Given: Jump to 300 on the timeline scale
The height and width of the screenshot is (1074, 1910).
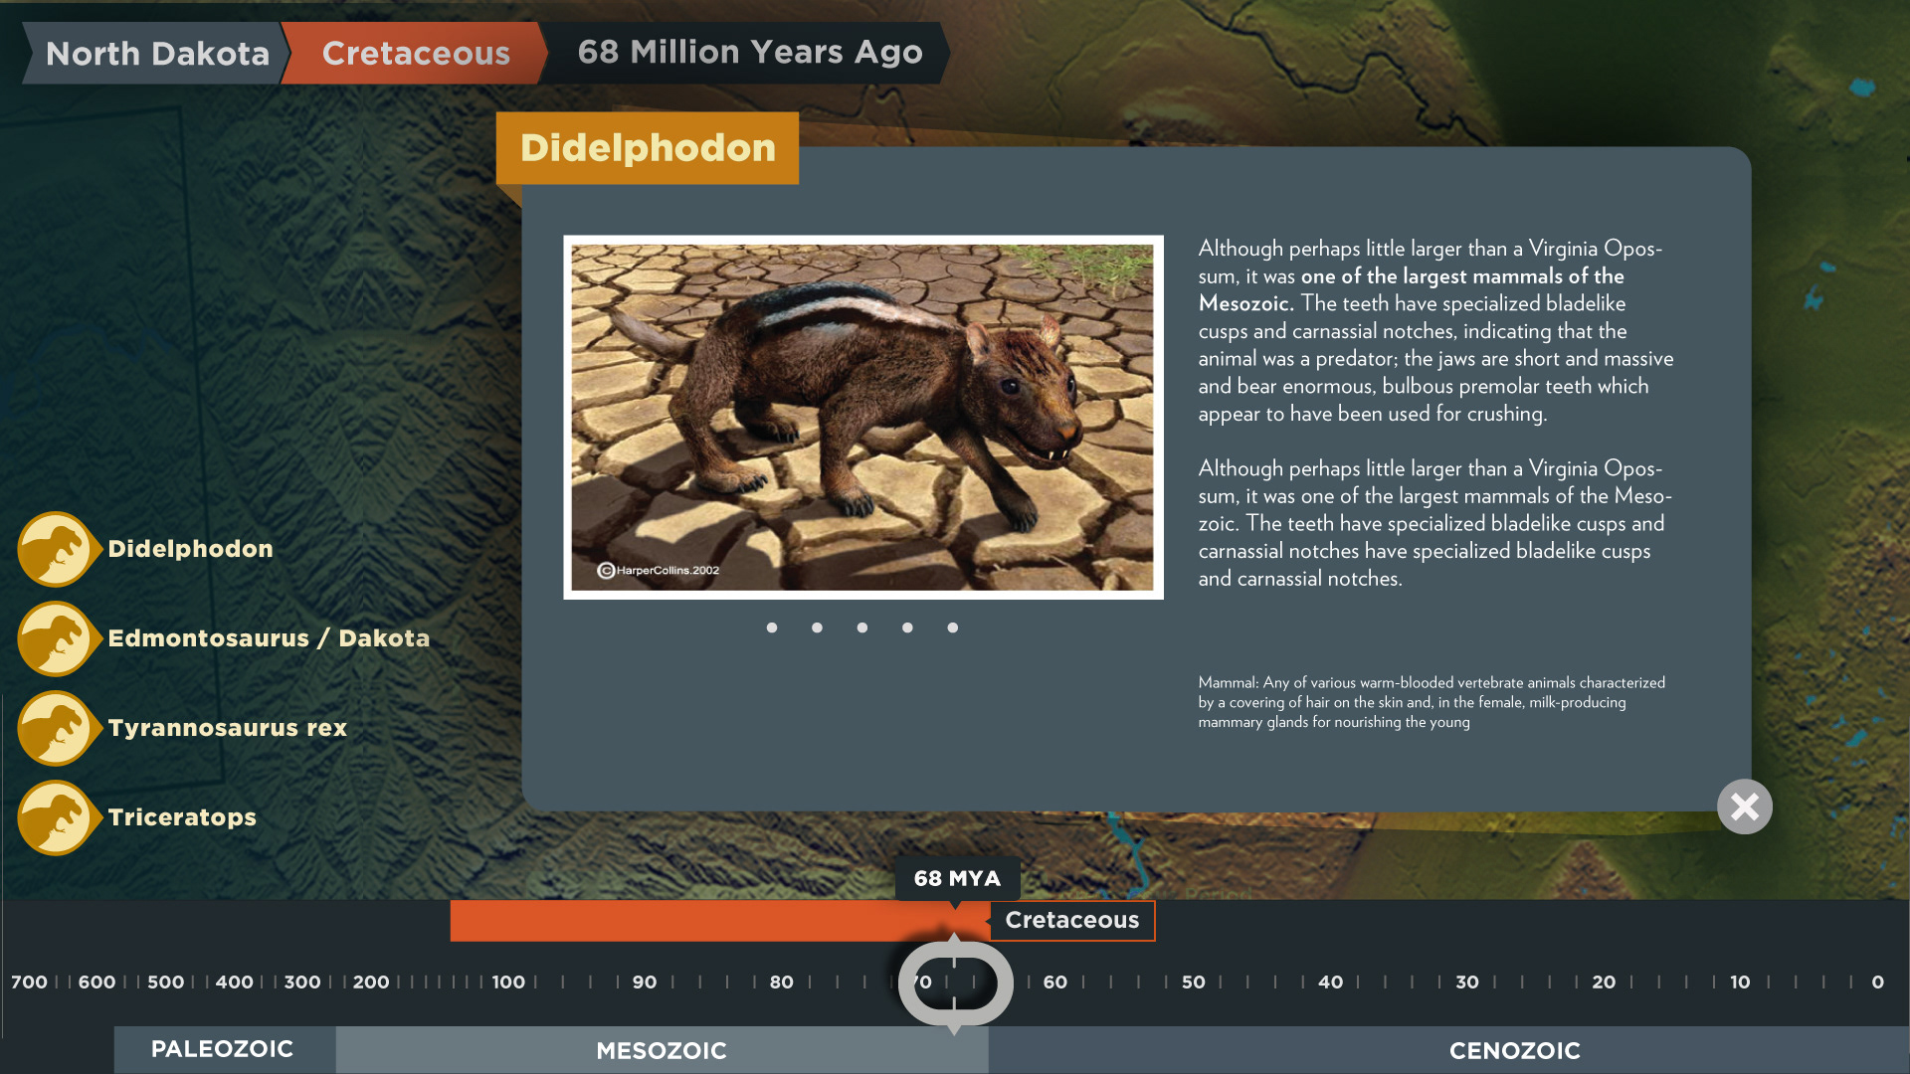Looking at the screenshot, I should [x=302, y=983].
